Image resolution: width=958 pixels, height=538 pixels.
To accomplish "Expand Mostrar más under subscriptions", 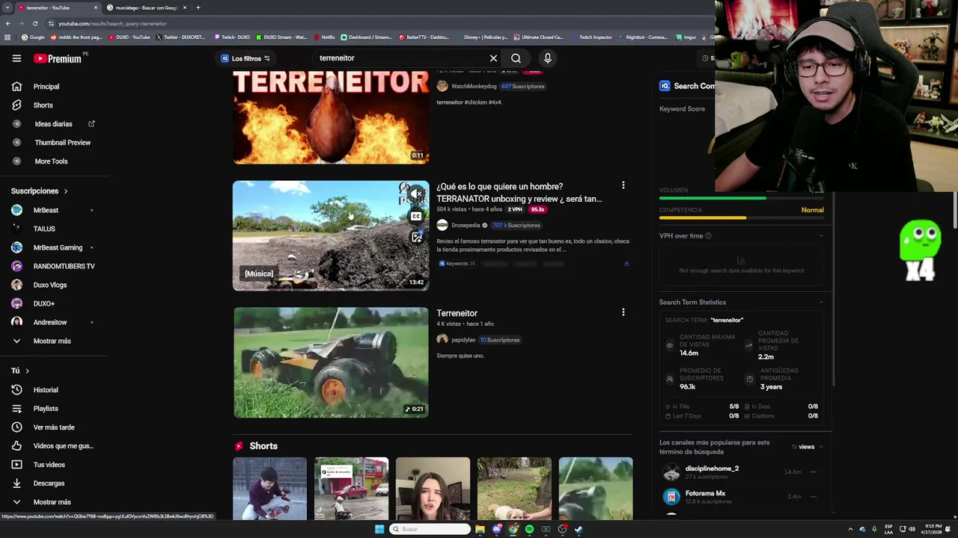I will [51, 341].
